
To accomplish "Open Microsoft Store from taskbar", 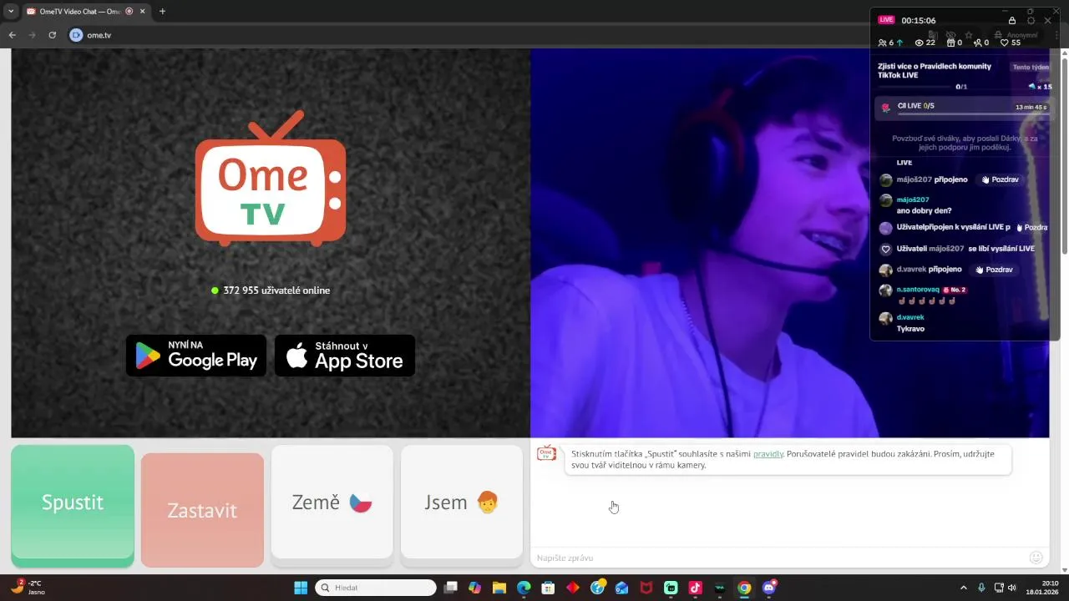I will pyautogui.click(x=548, y=588).
